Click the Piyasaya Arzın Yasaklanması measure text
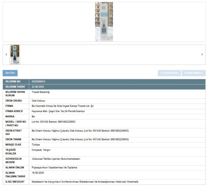This screenshot has height=186, width=207. pos(54,167)
